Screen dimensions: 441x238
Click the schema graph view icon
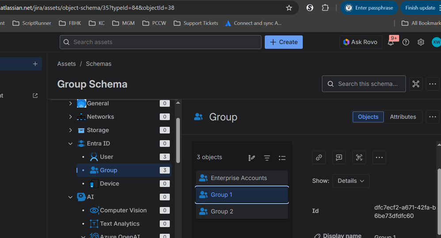tap(416, 84)
